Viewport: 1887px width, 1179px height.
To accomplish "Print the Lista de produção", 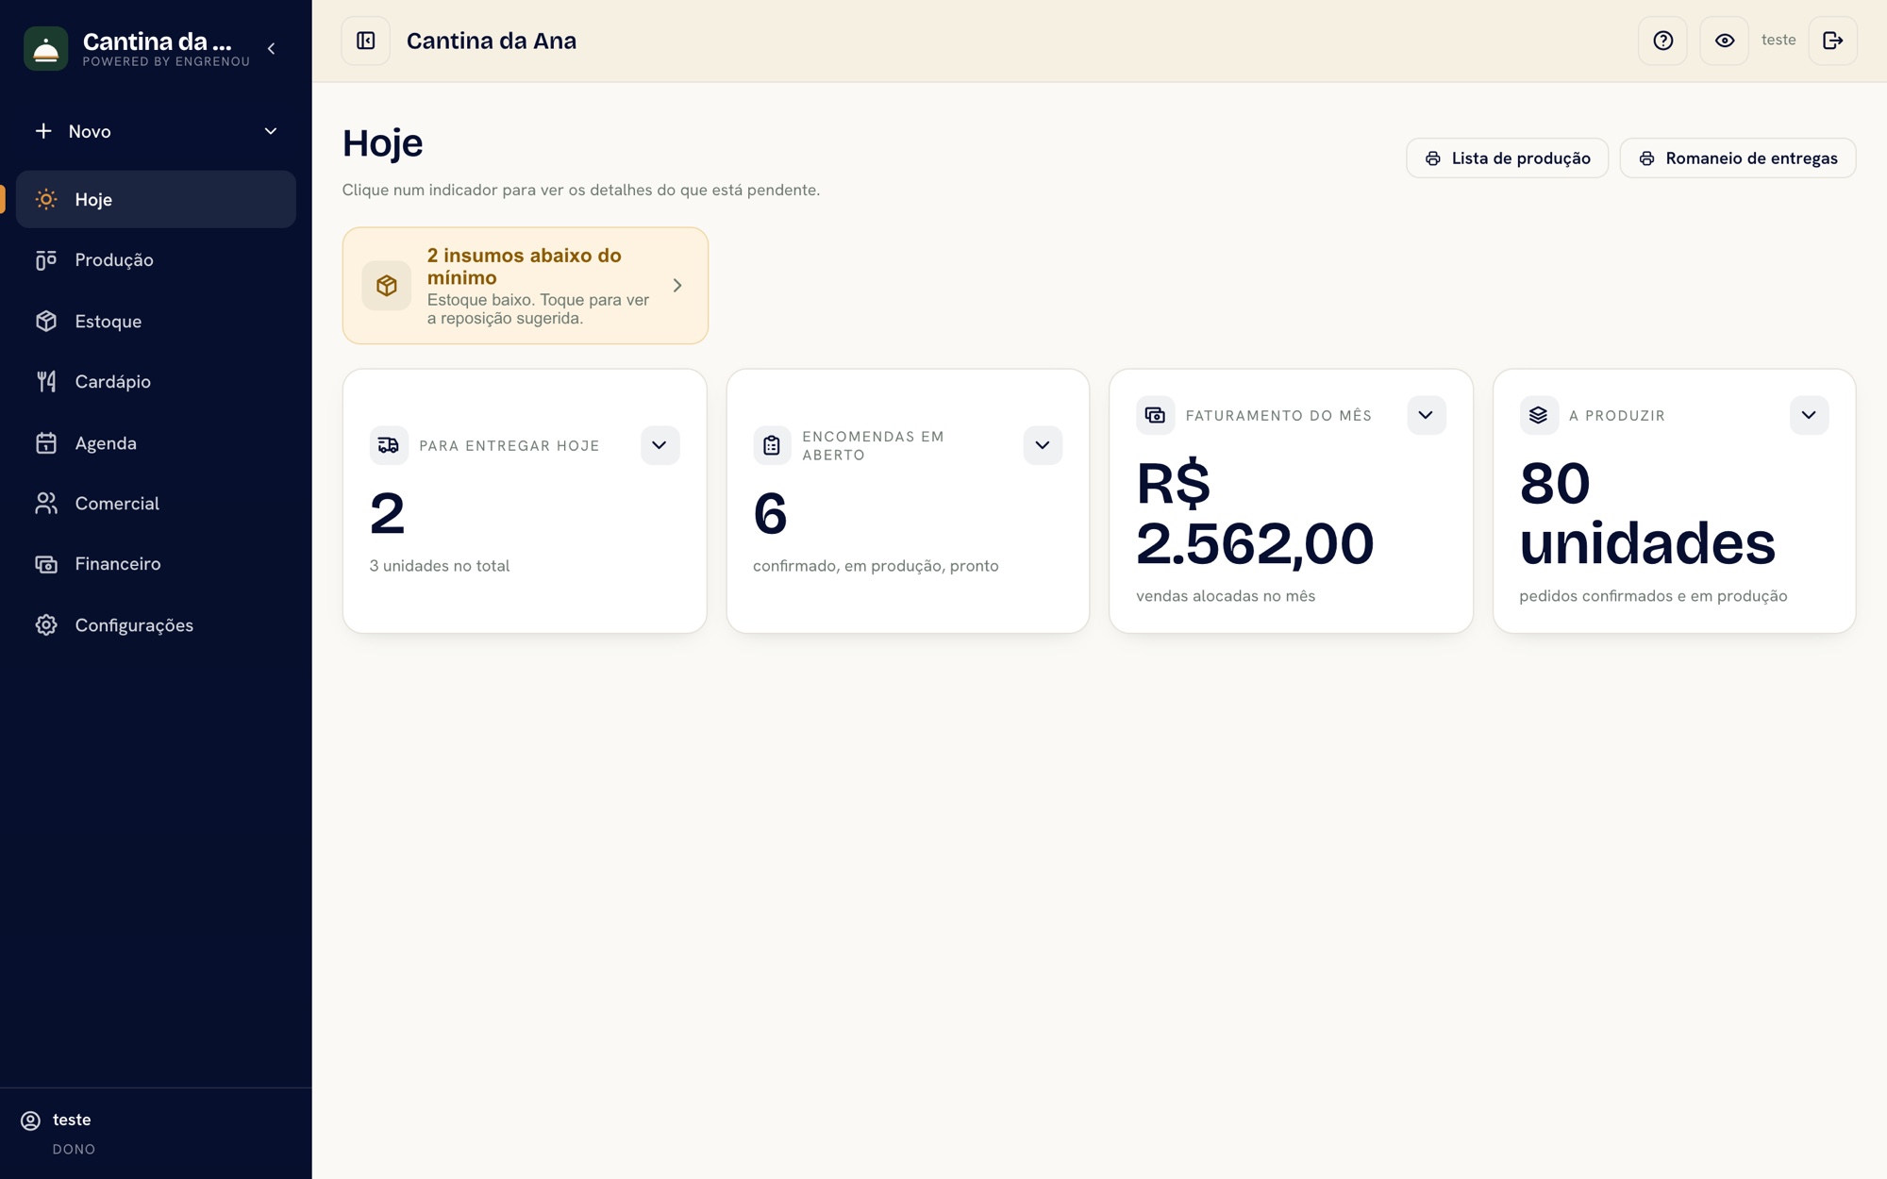I will click(x=1507, y=158).
